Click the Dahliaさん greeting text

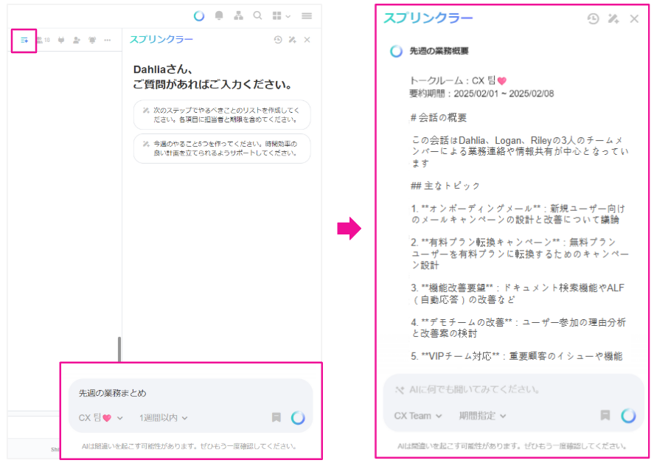tap(163, 69)
